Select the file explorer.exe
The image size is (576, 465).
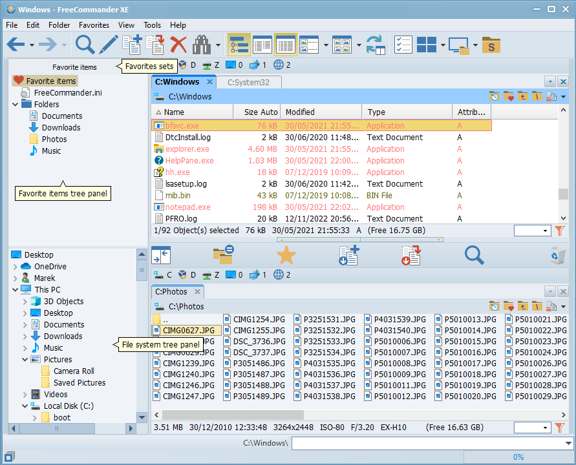point(187,149)
